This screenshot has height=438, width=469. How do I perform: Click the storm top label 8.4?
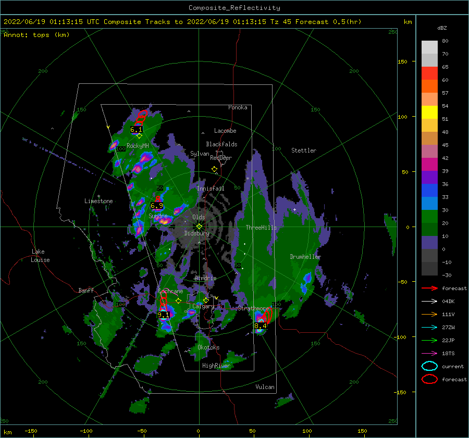click(x=260, y=326)
